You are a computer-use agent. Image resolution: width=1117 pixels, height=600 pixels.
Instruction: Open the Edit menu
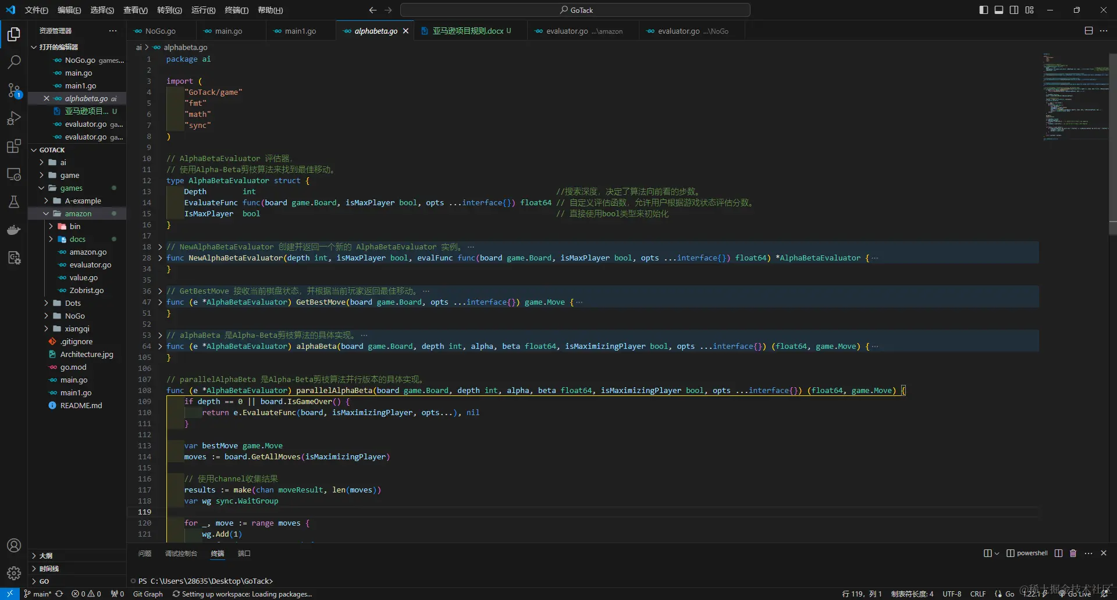[69, 10]
